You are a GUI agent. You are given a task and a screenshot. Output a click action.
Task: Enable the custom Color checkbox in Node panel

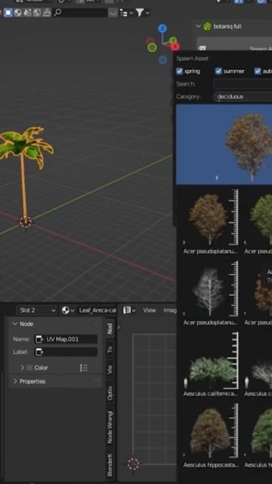click(x=29, y=368)
